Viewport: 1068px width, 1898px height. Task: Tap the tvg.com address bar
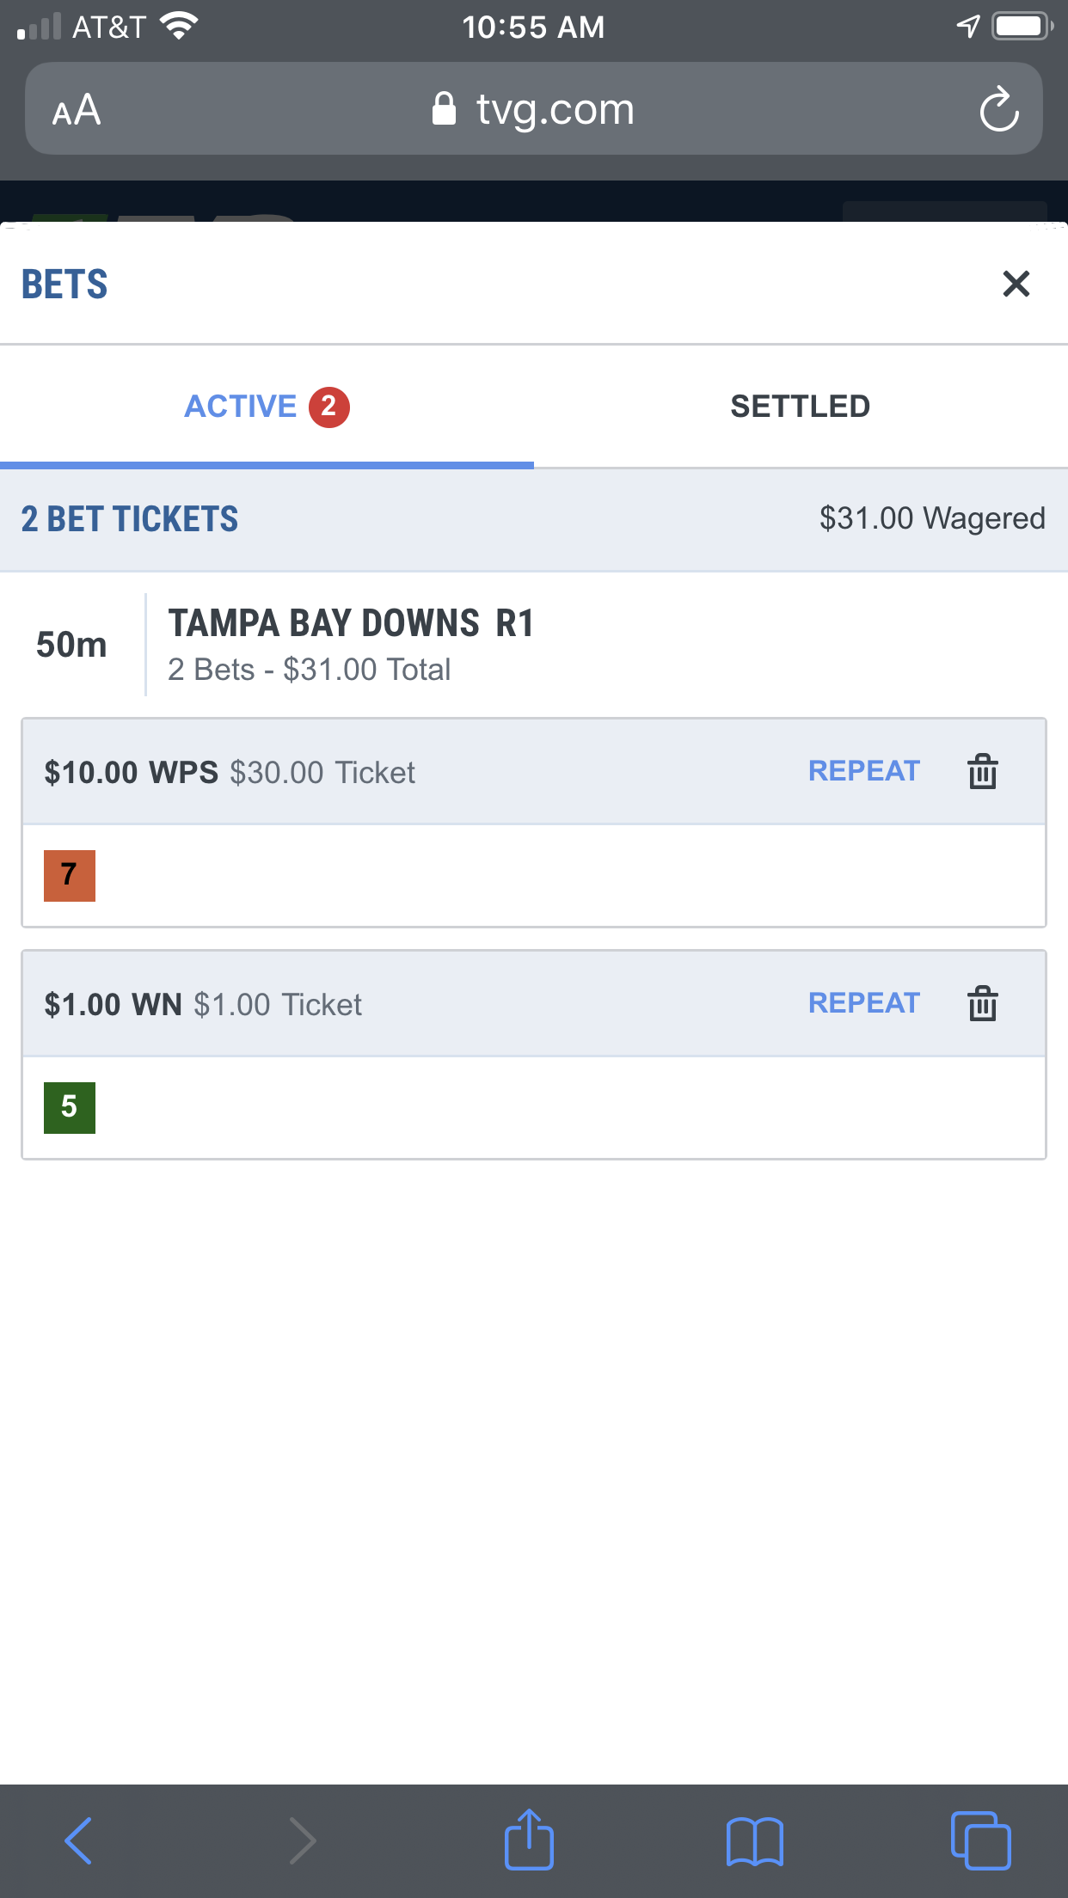click(534, 109)
